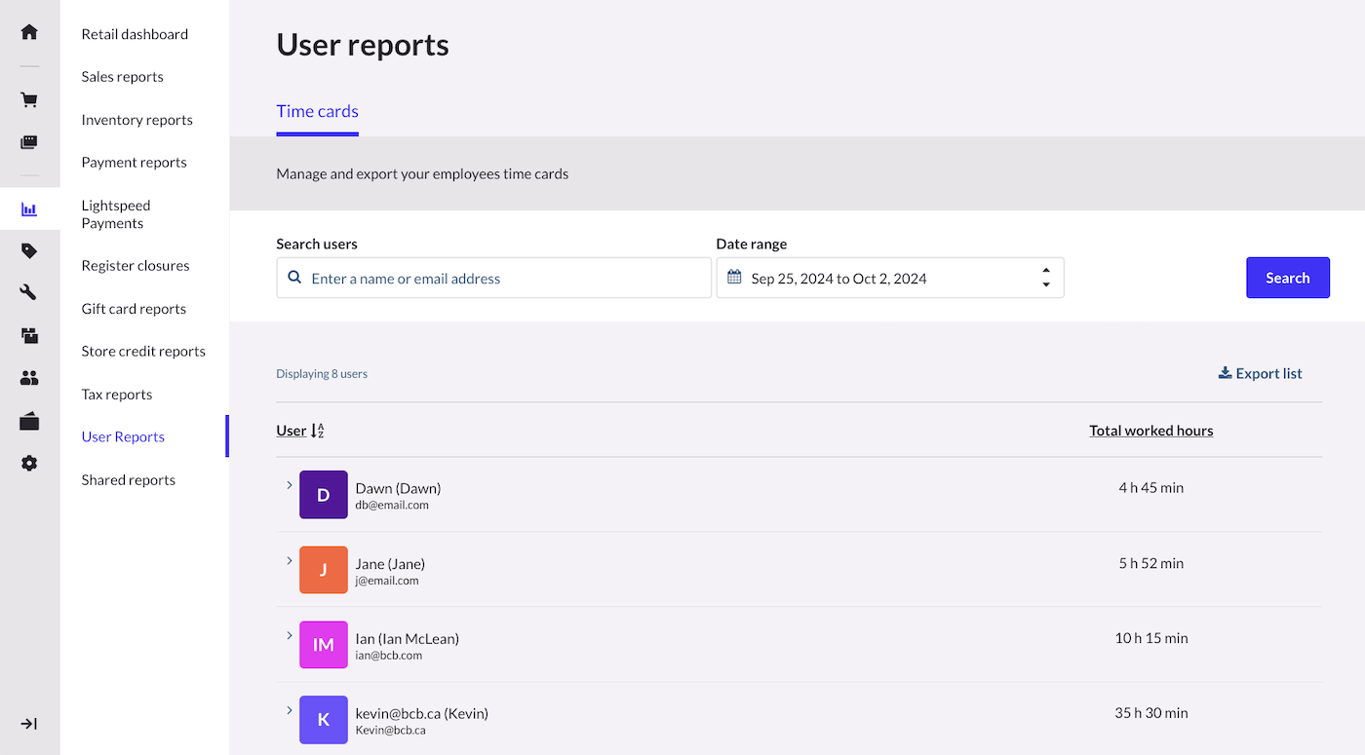1365x755 pixels.
Task: Open the price tag icon in the sidebar
Action: 29,251
